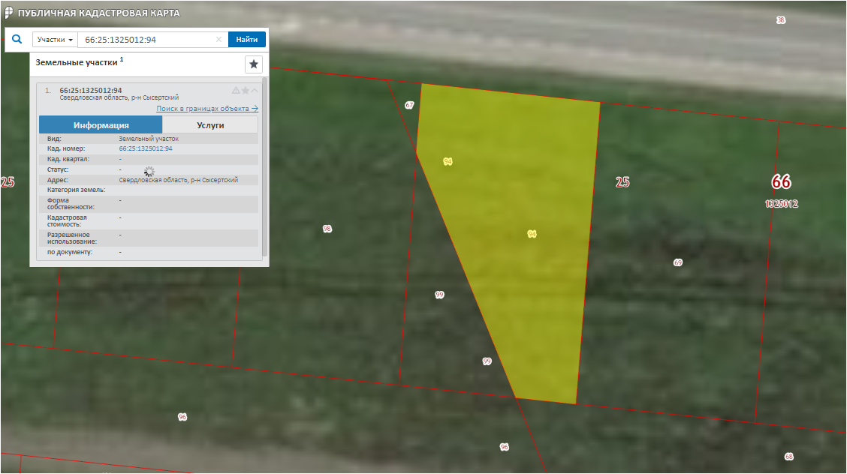847x474 pixels.
Task: Follow the Поиск в границах объекта link
Action: (206, 109)
